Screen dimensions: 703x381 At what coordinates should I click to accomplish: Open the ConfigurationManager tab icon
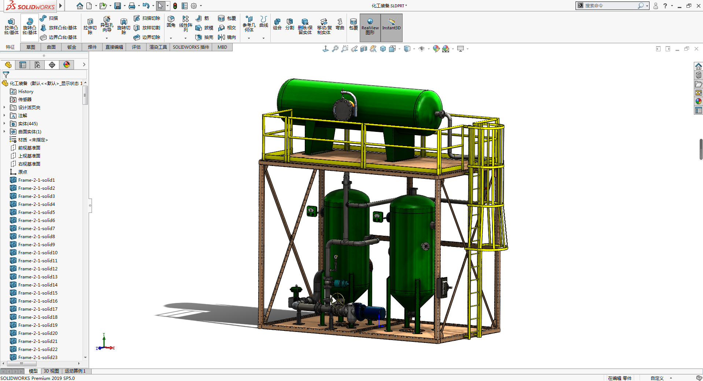click(x=37, y=65)
